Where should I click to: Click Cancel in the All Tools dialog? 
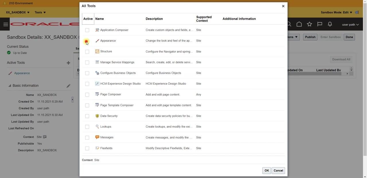278,171
